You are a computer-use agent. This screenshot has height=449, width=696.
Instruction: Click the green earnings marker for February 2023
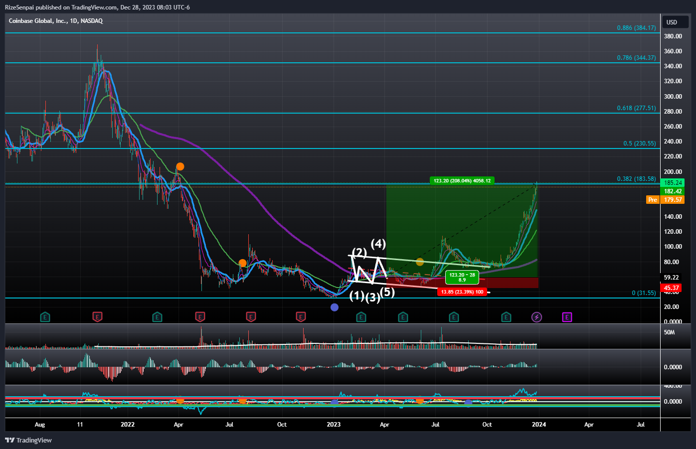coord(361,316)
